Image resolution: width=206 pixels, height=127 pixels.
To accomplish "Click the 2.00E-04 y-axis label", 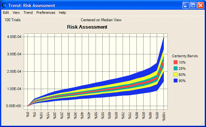I will point(14,71).
